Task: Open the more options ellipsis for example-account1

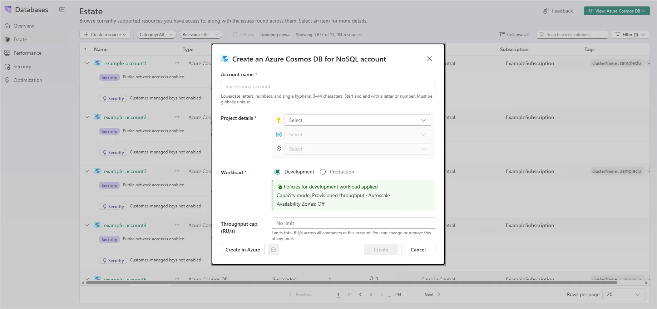Action: (177, 63)
